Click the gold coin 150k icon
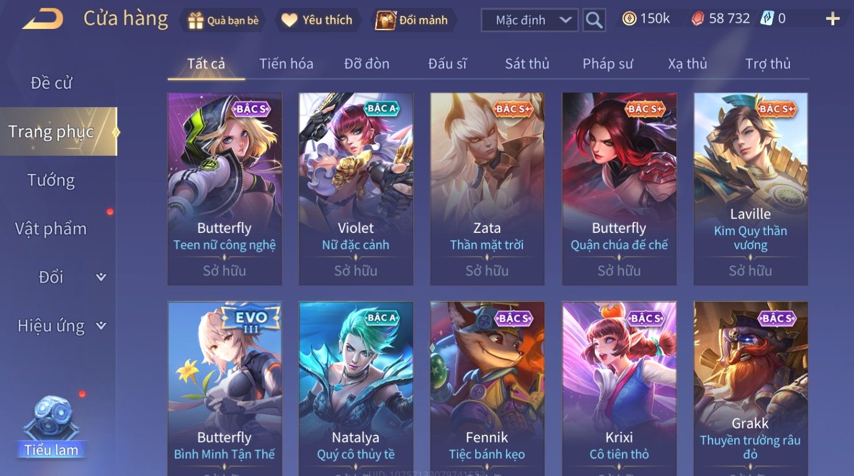Viewport: 854px width, 476px height. pyautogui.click(x=629, y=19)
